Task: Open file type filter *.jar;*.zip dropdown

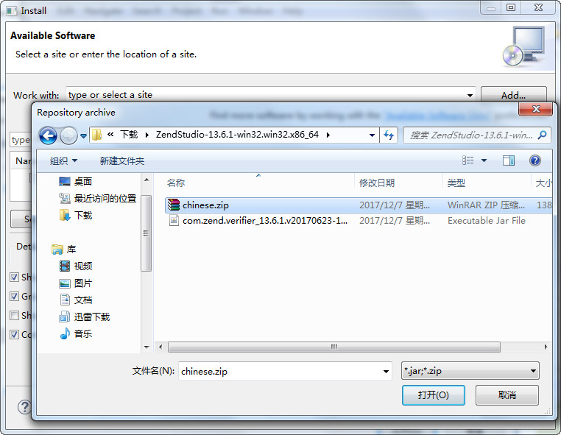Action: 470,371
